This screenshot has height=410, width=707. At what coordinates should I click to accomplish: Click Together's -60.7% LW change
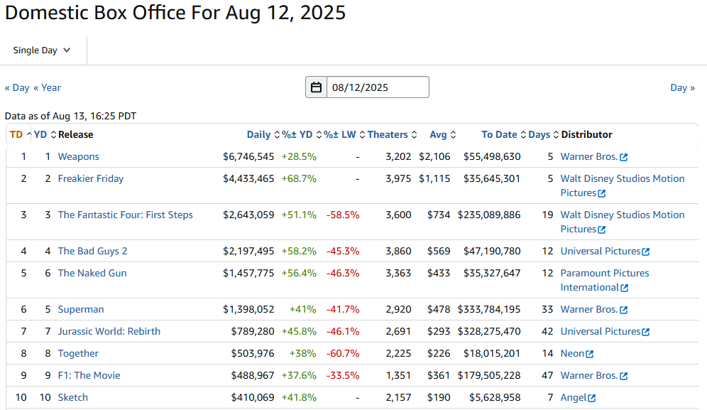pos(343,354)
